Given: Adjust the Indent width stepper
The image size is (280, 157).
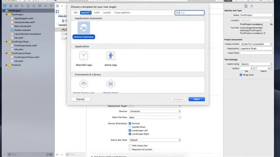Looking at the screenshot, I should 271,68.
